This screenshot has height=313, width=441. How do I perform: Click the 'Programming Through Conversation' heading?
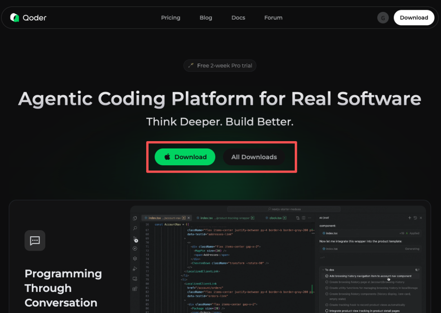[x=63, y=288]
